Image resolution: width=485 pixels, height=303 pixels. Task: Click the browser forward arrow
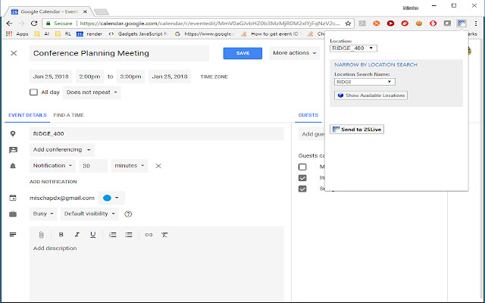pyautogui.click(x=21, y=23)
